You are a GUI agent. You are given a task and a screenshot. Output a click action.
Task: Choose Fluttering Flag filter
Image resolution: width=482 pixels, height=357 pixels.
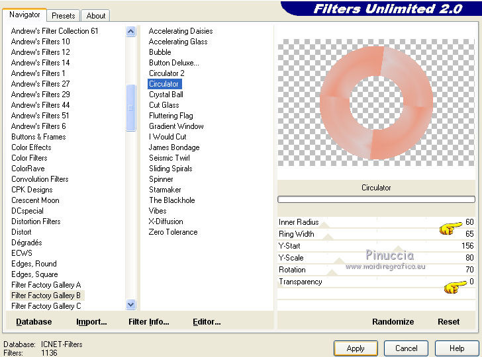171,116
